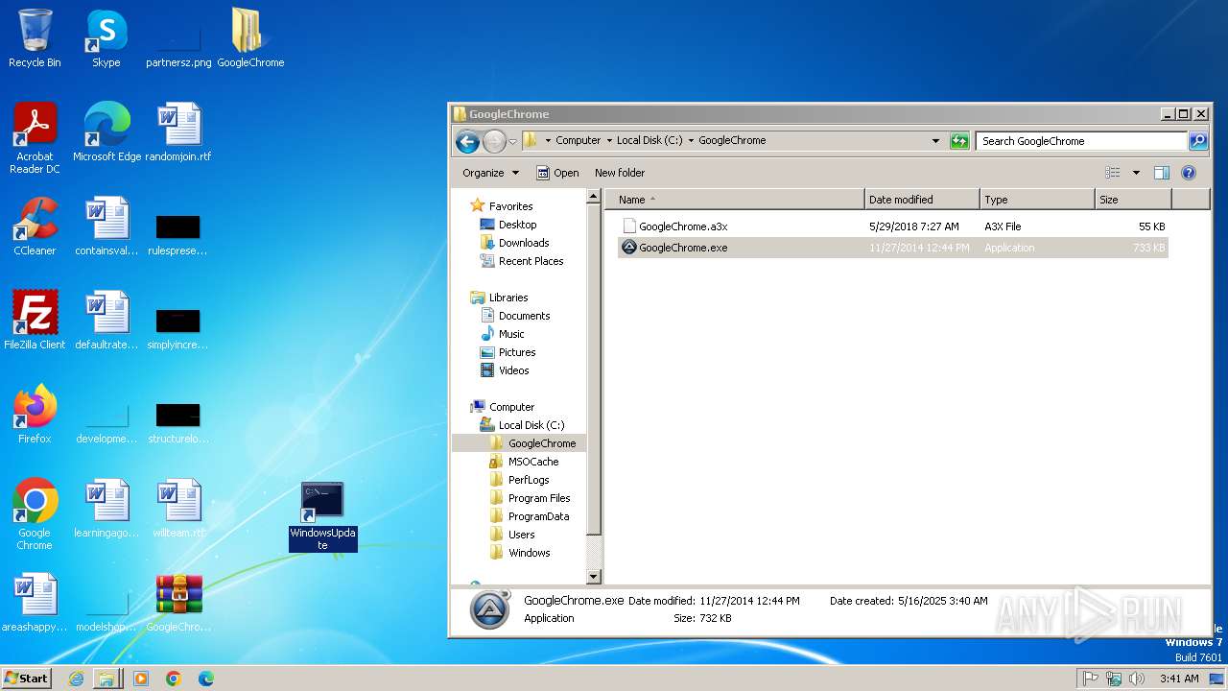Image resolution: width=1228 pixels, height=691 pixels.
Task: Click the volume speaker tray icon
Action: point(1137,679)
